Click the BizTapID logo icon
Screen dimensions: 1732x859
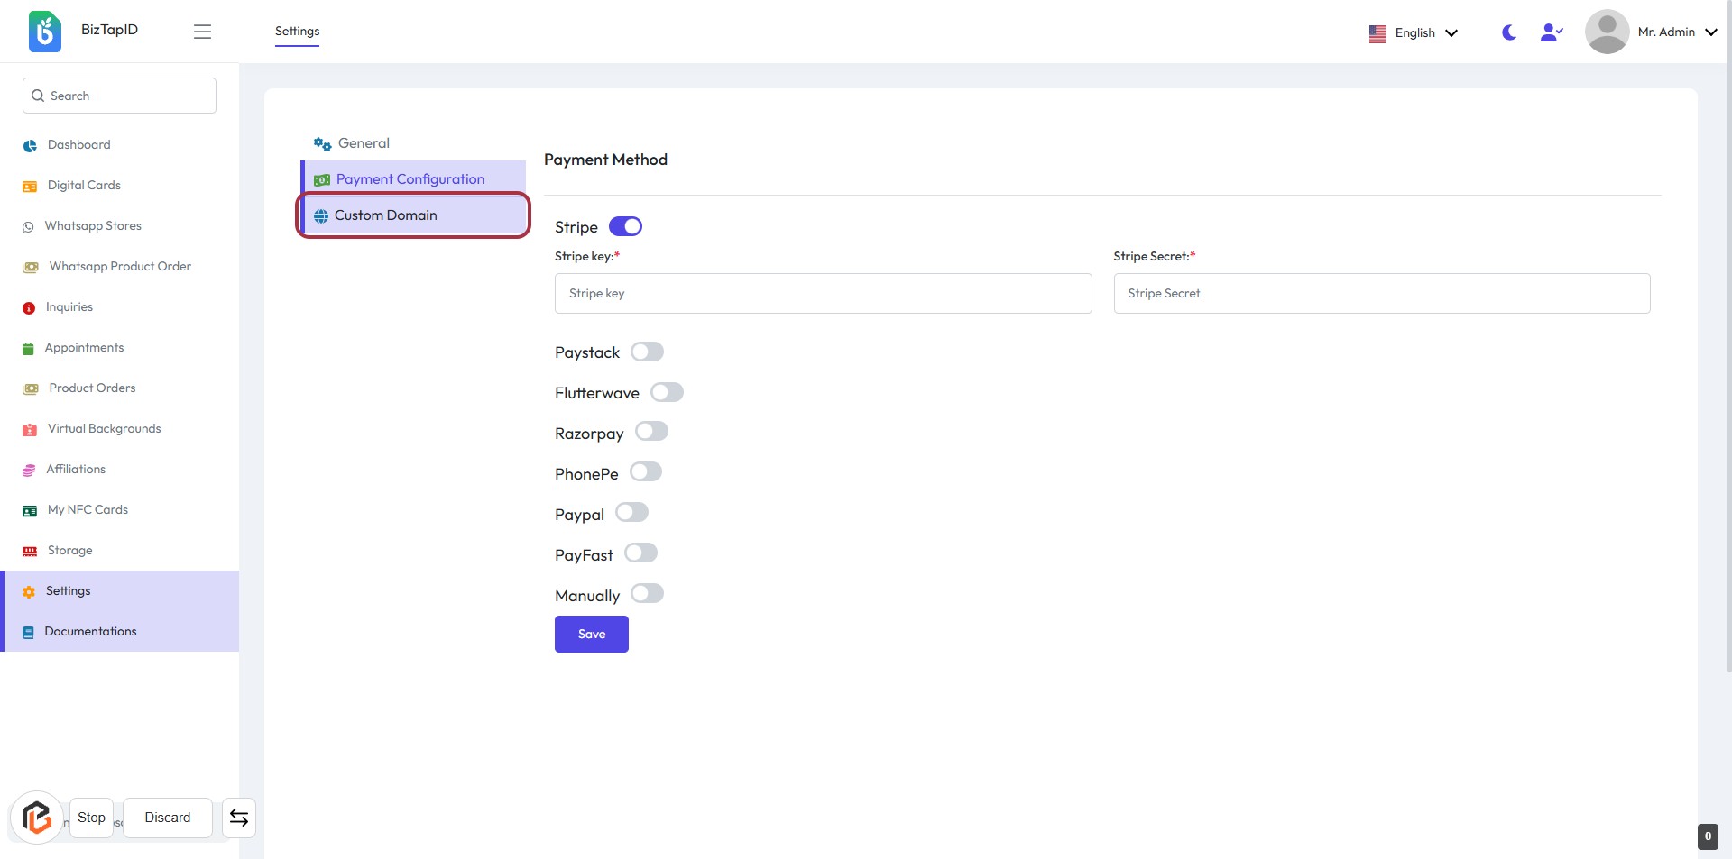coord(44,32)
